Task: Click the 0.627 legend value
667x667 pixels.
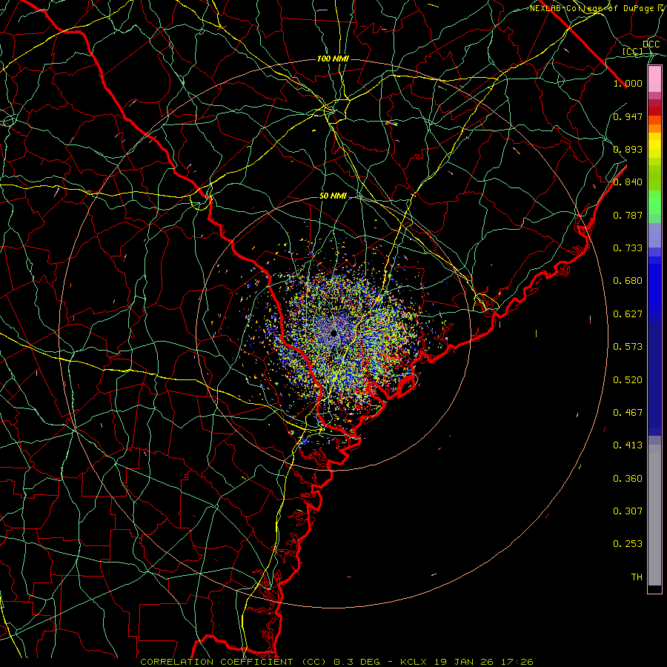Action: (628, 314)
